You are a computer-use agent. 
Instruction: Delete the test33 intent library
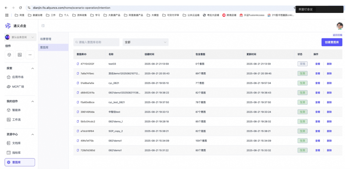(329, 64)
